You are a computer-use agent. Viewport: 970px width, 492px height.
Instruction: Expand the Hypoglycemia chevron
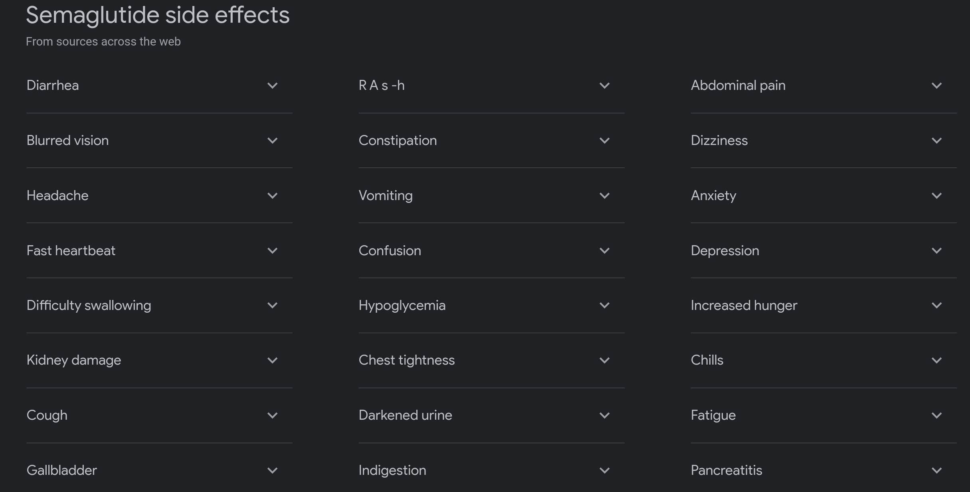coord(604,306)
